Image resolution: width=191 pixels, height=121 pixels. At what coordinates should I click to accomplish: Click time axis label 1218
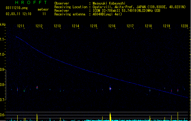(148, 26)
